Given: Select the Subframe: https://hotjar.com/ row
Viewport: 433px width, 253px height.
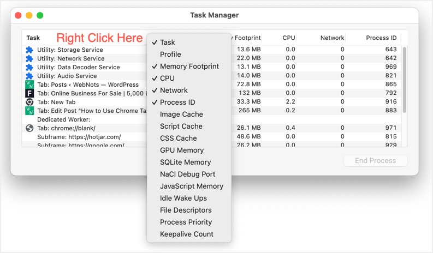Looking at the screenshot, I should coord(79,137).
